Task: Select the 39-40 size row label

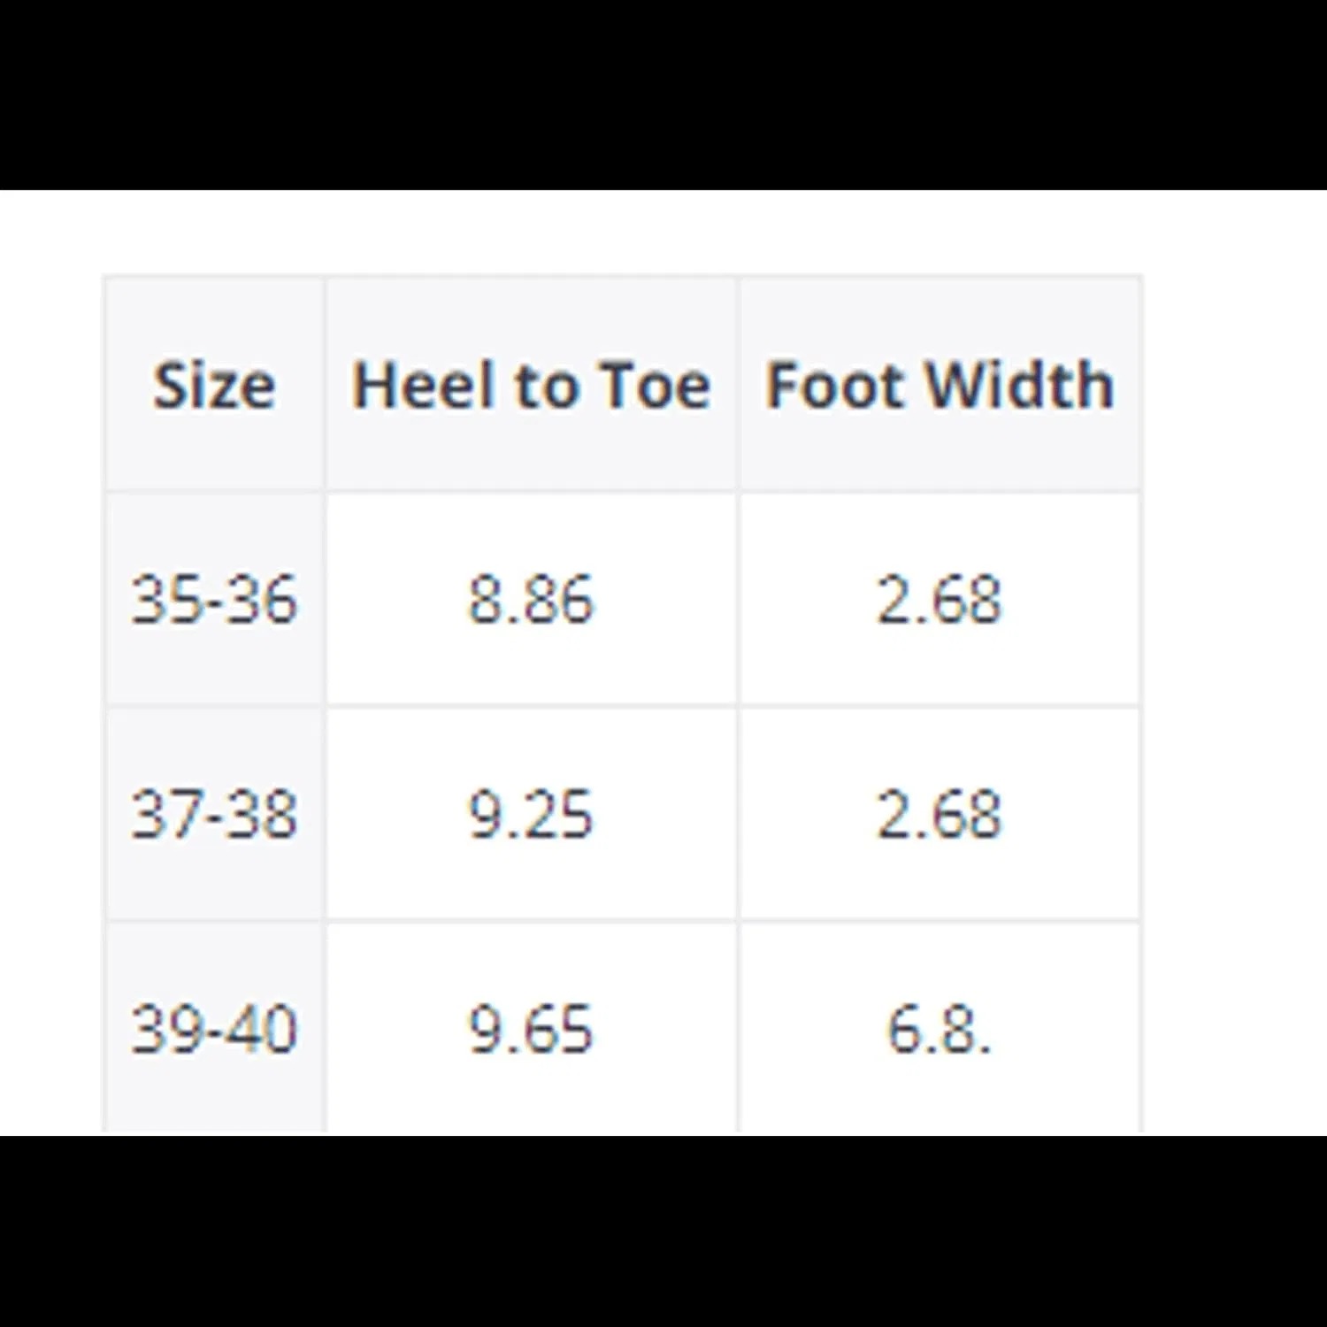Action: click(x=214, y=1029)
